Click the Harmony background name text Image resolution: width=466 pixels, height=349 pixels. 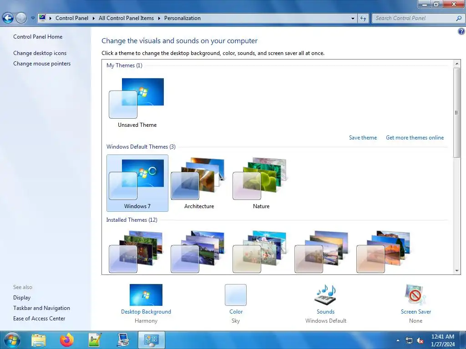(x=146, y=321)
